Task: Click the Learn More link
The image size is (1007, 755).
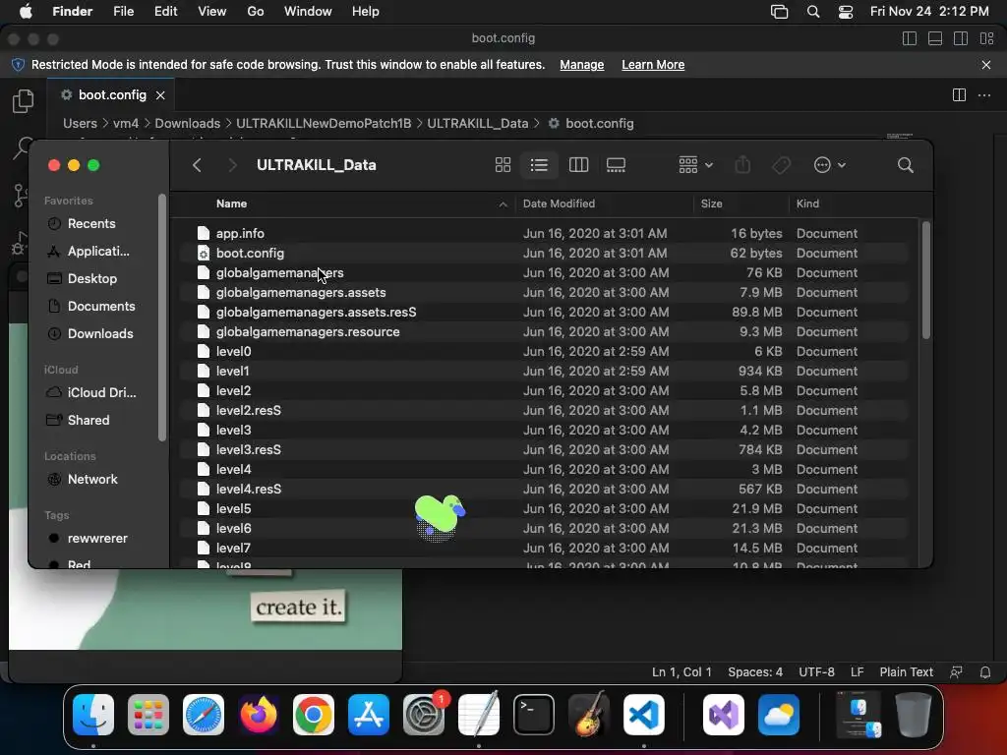Action: tap(653, 65)
